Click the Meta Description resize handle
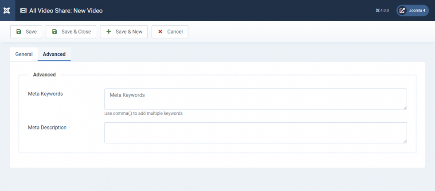Viewport: 435px width, 191px height. [405, 141]
